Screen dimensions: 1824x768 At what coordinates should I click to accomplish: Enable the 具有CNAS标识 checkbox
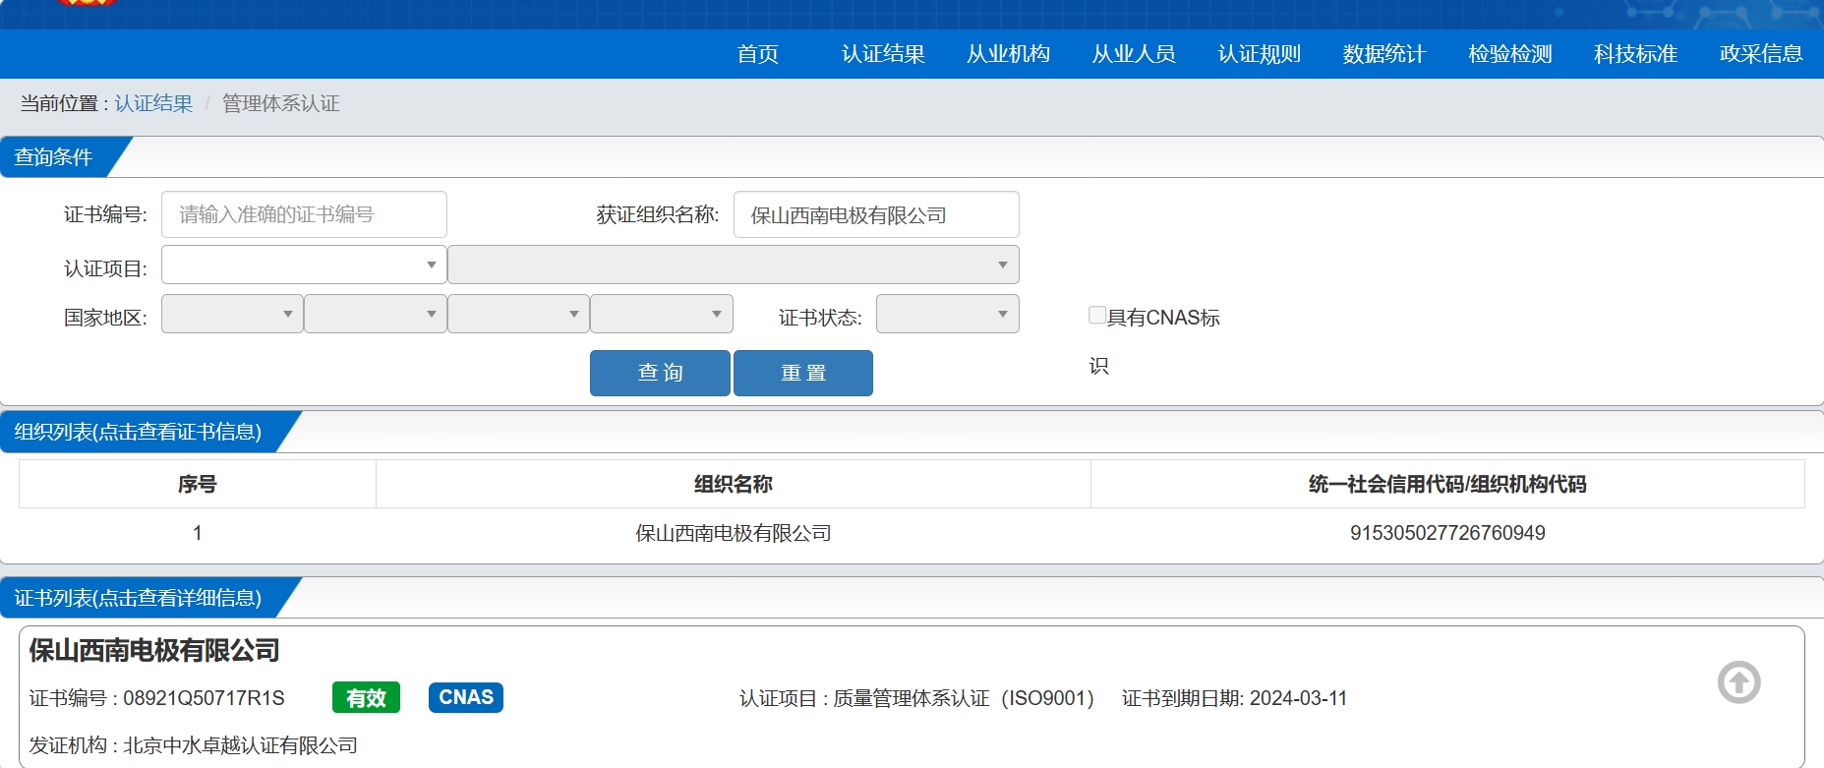click(x=1097, y=315)
